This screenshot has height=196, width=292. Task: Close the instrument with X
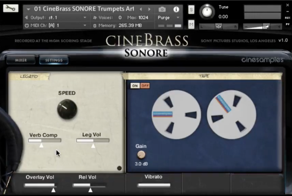[288, 5]
